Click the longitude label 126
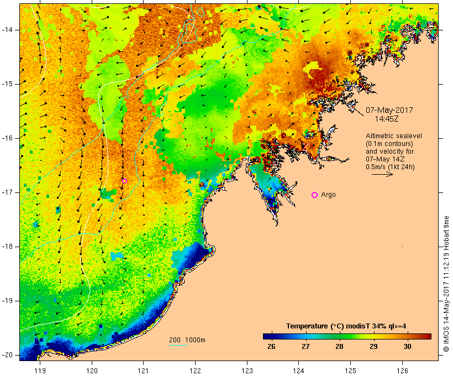This screenshot has height=376, width=453. click(402, 370)
